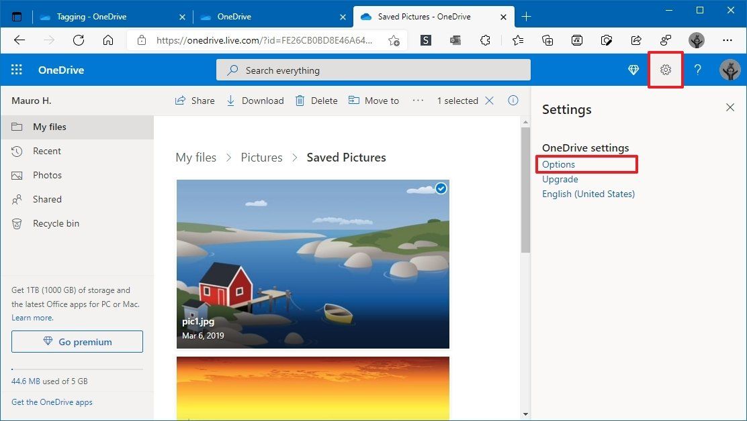Open the Share option in the toolbar
The width and height of the screenshot is (747, 421).
pos(194,100)
